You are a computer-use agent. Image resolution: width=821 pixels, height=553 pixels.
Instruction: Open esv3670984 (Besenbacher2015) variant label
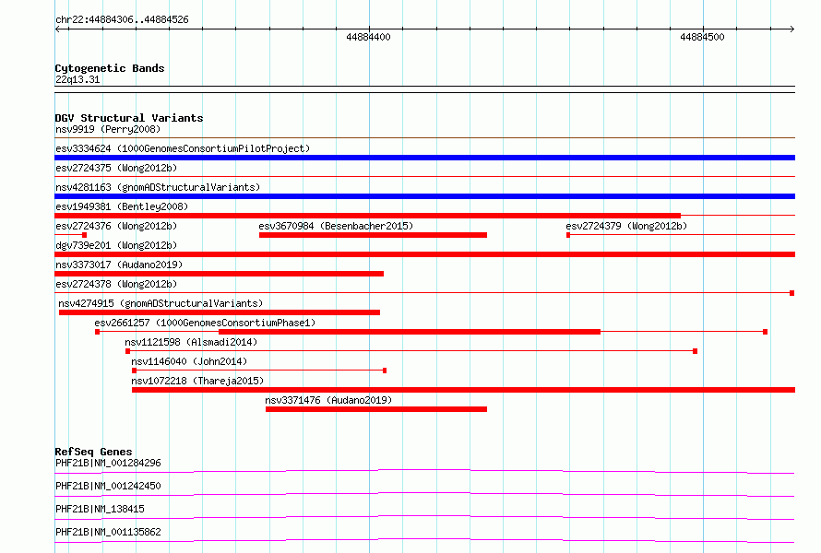(336, 226)
